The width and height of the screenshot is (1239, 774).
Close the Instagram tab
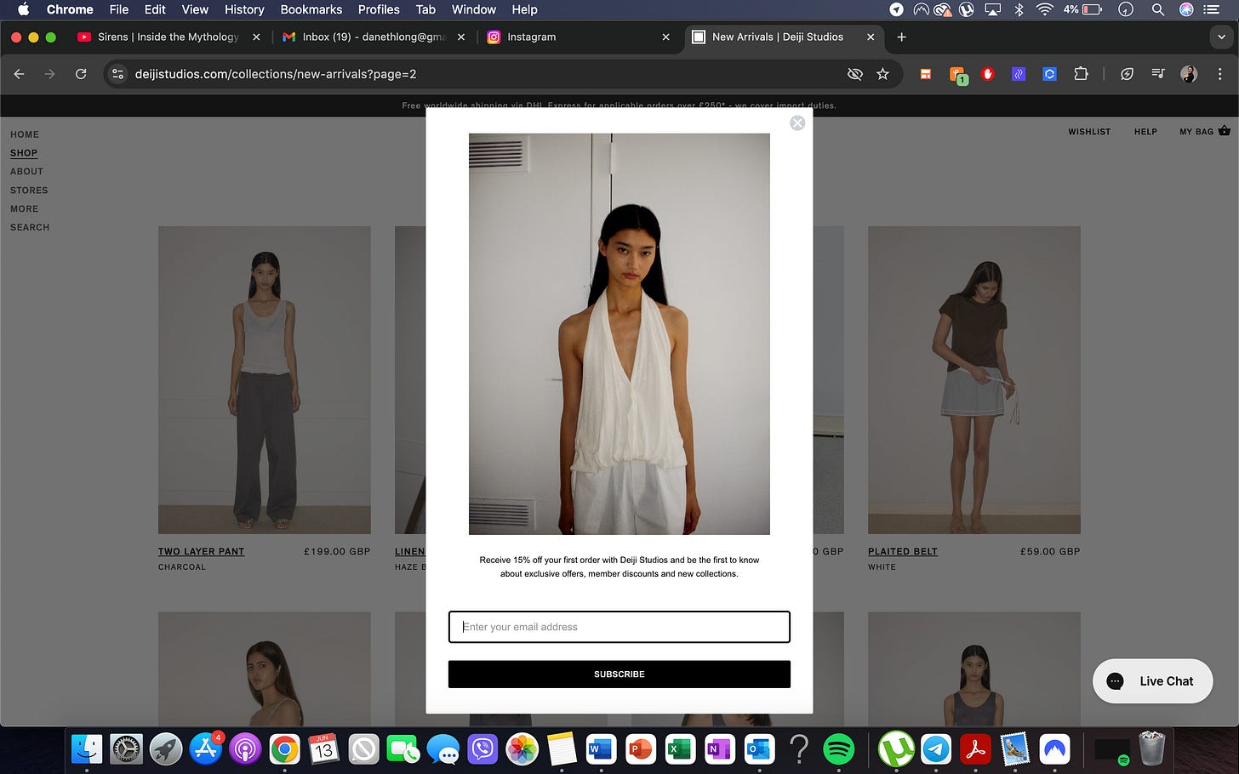665,37
